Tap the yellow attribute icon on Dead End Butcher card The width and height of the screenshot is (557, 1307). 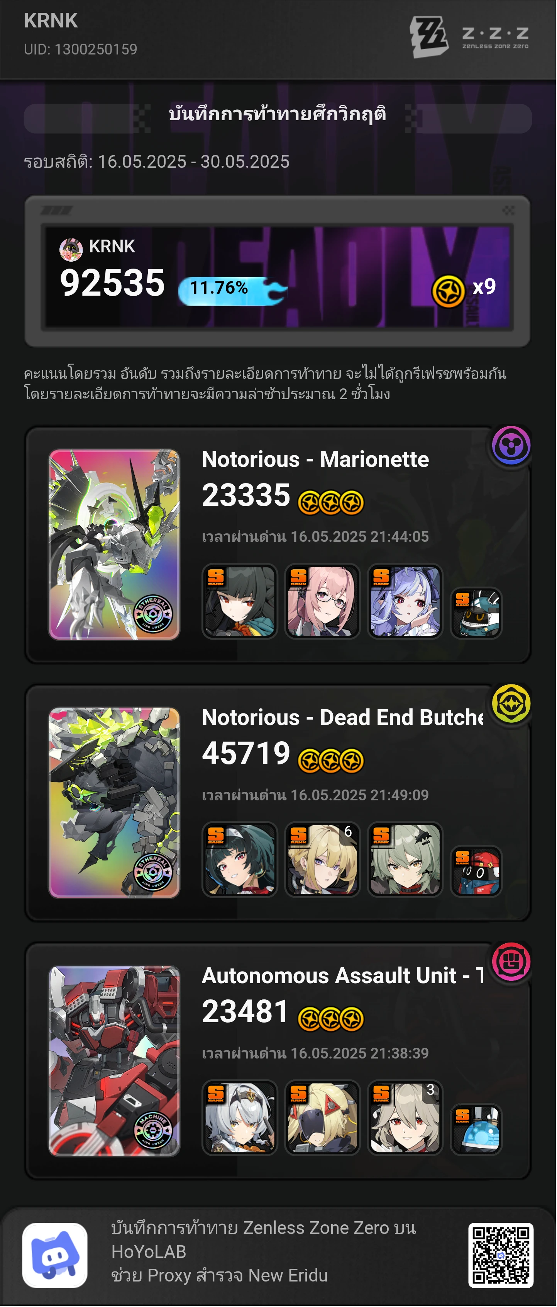tap(511, 704)
